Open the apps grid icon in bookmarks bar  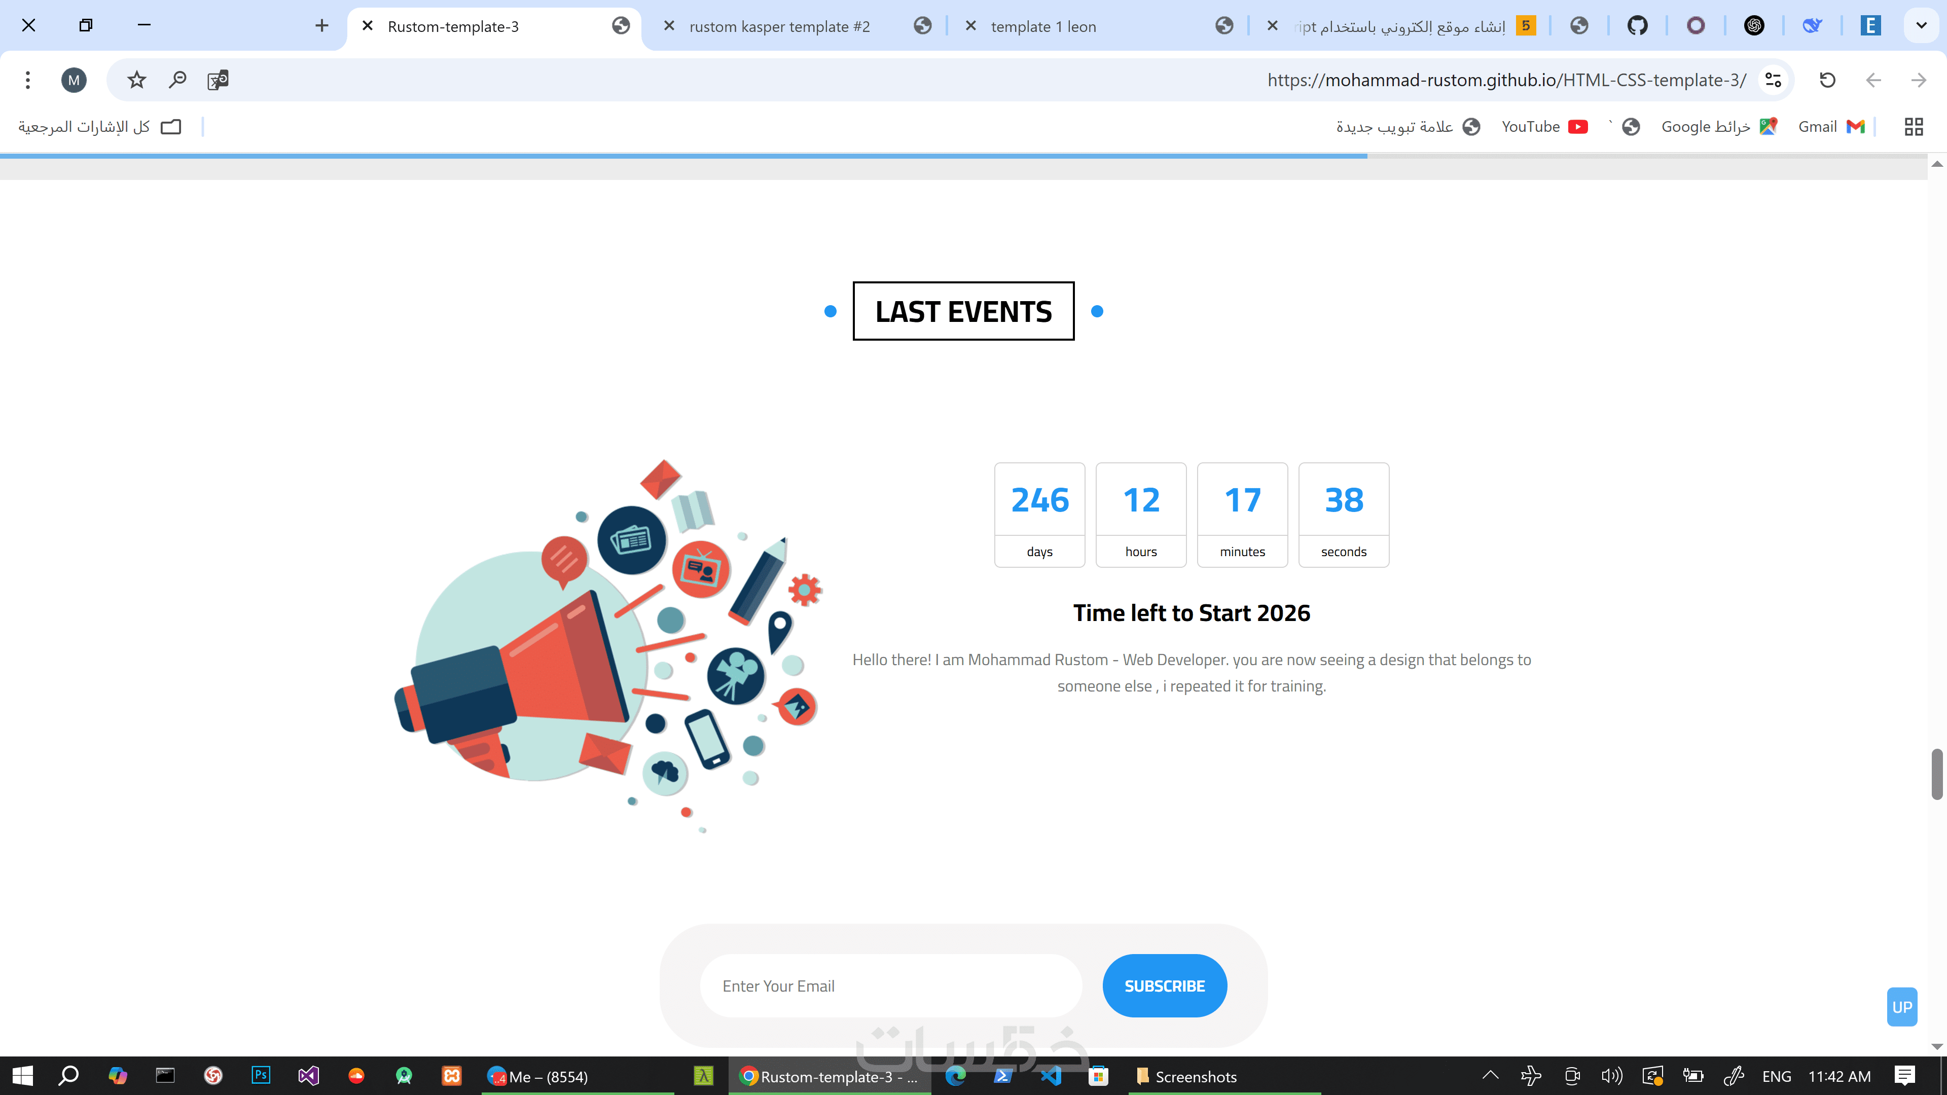pyautogui.click(x=1913, y=127)
